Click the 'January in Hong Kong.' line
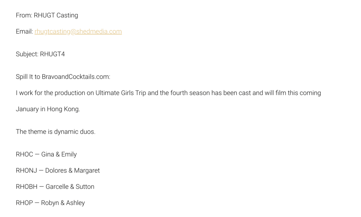 (x=48, y=109)
